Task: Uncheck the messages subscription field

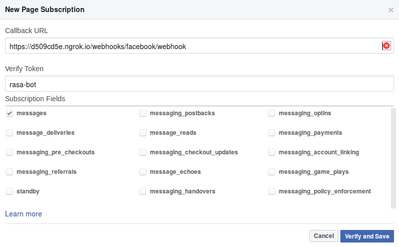Action: [x=10, y=114]
